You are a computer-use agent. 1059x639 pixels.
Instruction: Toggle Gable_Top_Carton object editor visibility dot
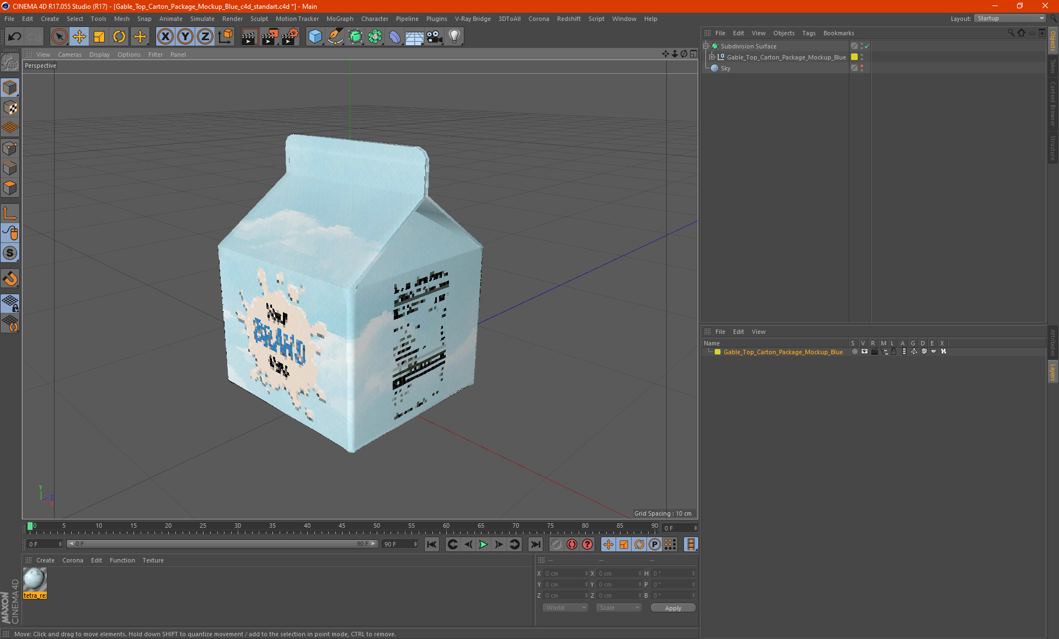[862, 55]
